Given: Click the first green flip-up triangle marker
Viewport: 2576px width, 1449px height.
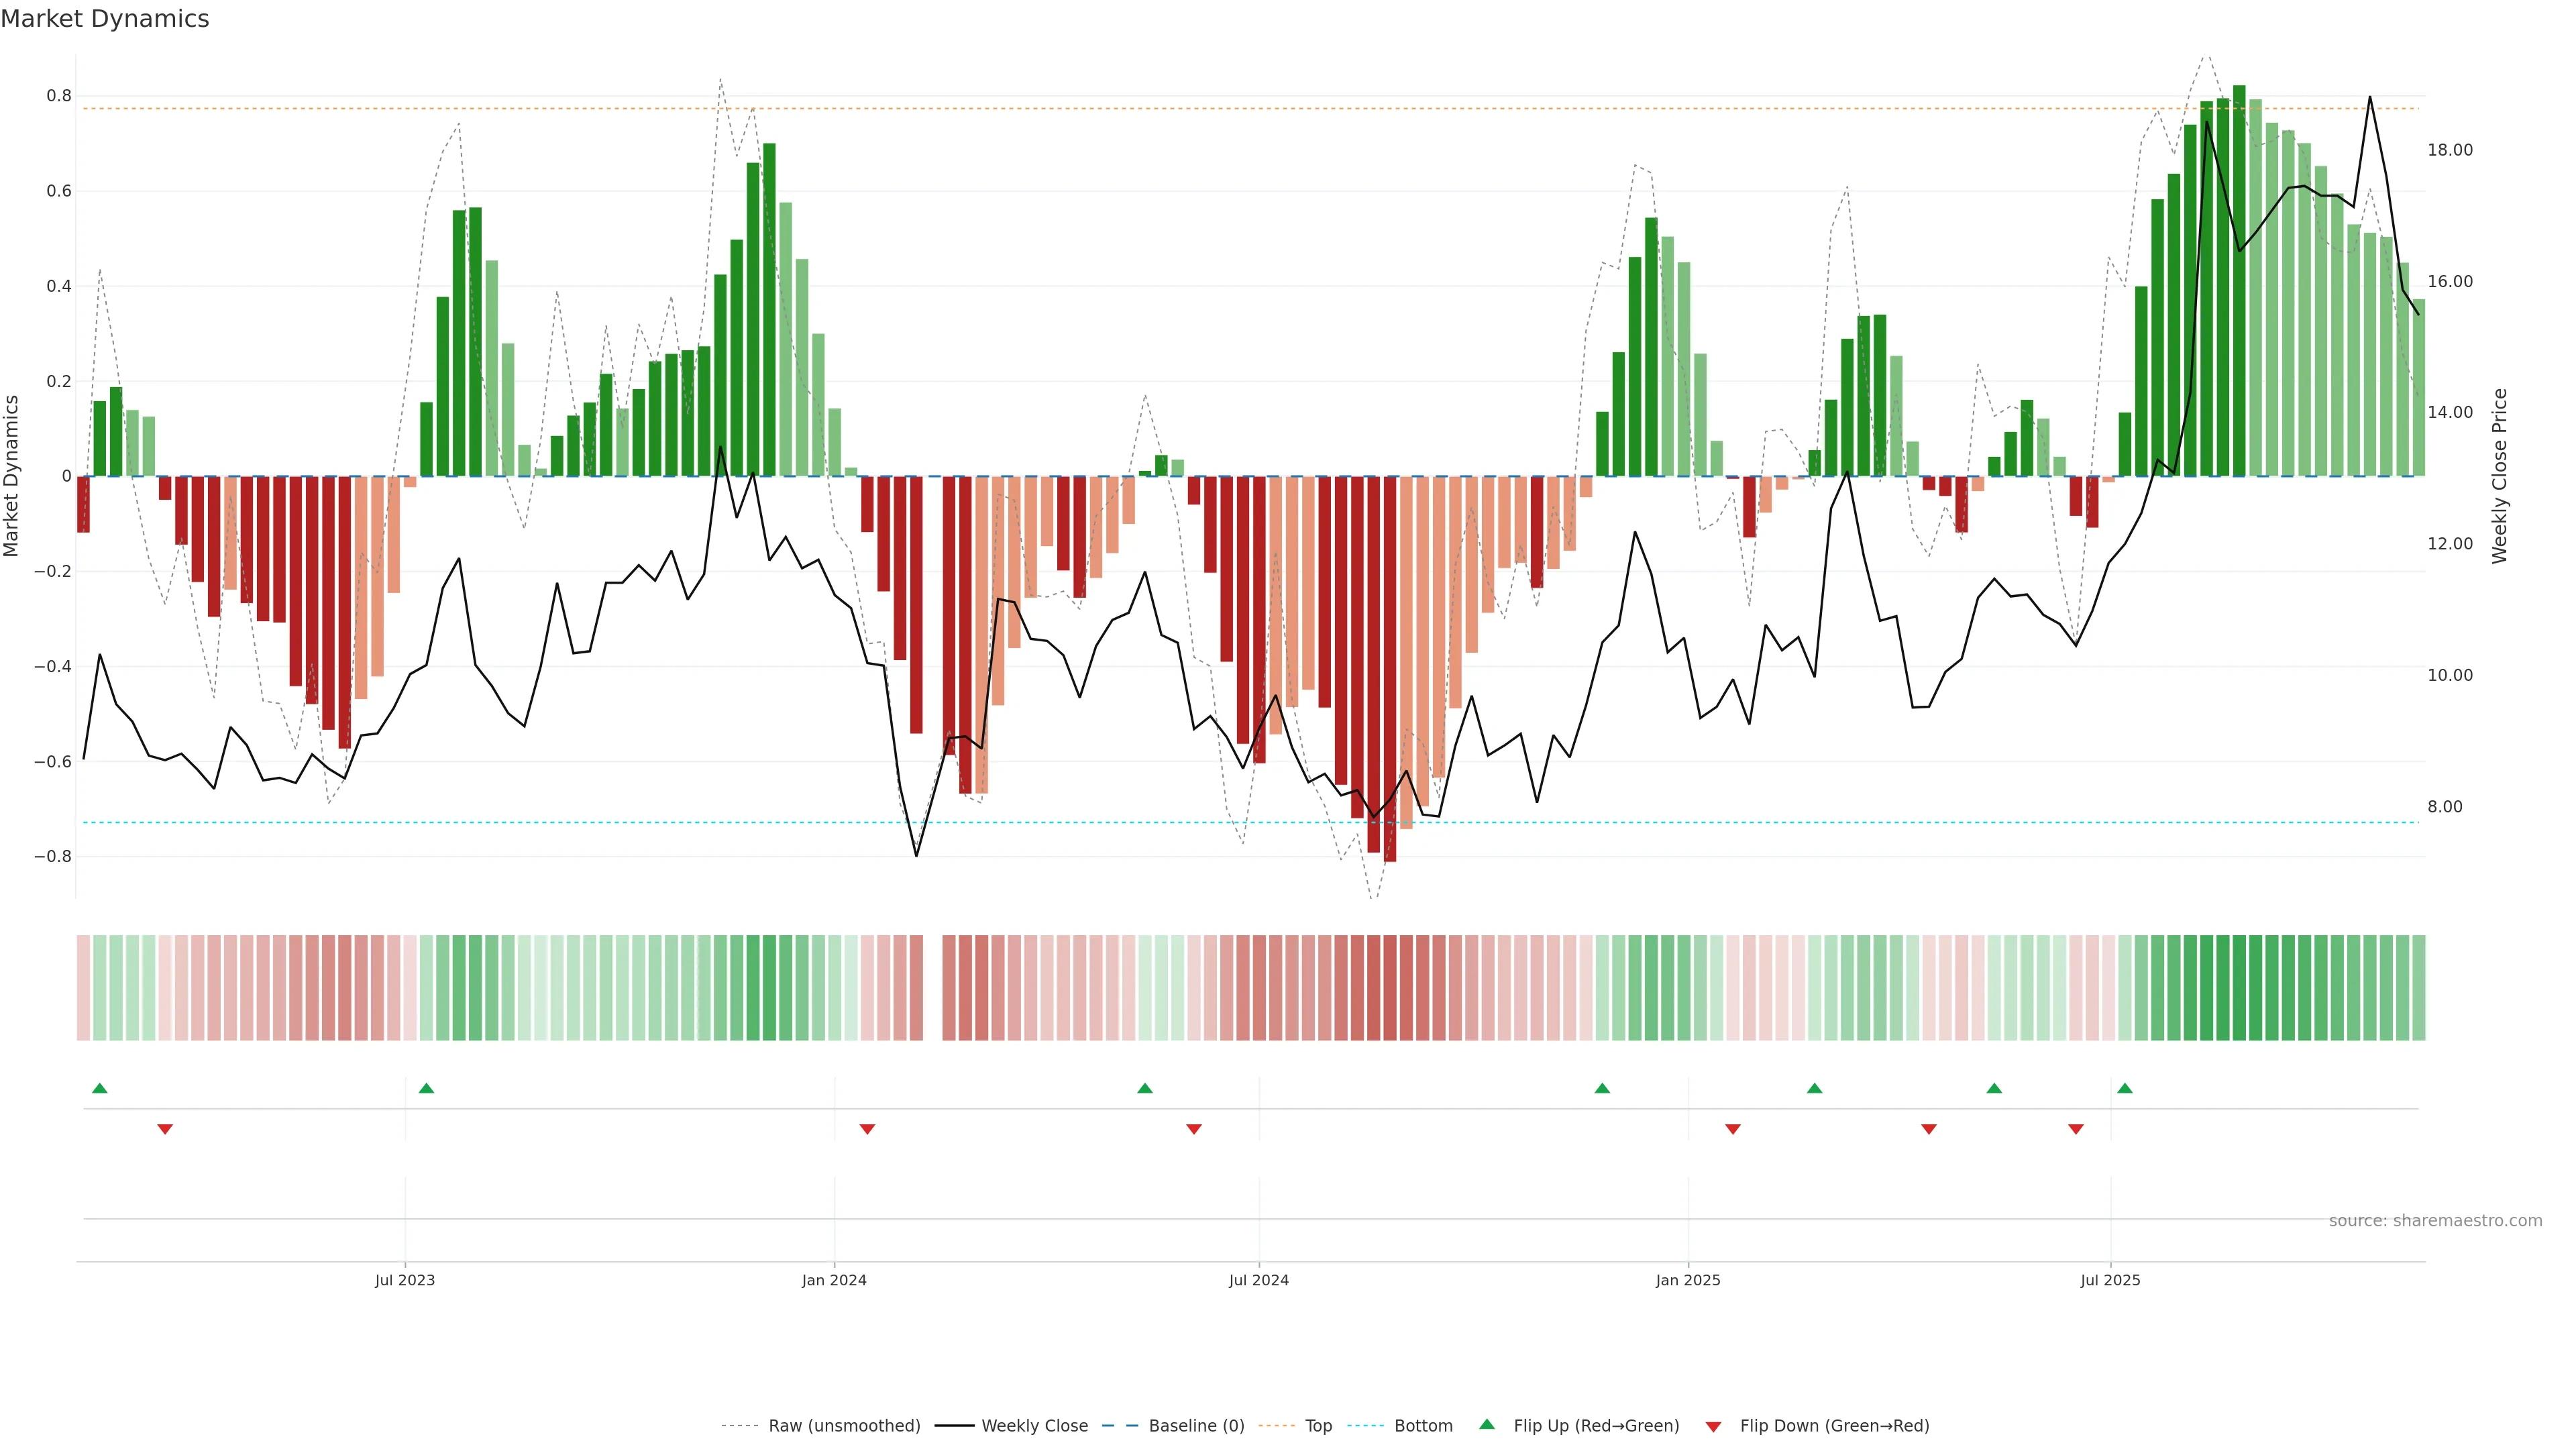Looking at the screenshot, I should point(99,1088).
